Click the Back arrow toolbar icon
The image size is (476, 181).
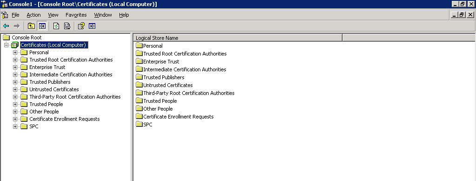pos(6,26)
